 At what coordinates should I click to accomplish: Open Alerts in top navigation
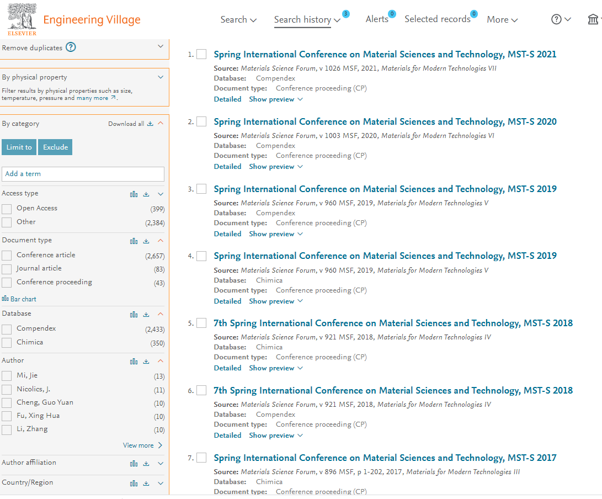pyautogui.click(x=377, y=19)
